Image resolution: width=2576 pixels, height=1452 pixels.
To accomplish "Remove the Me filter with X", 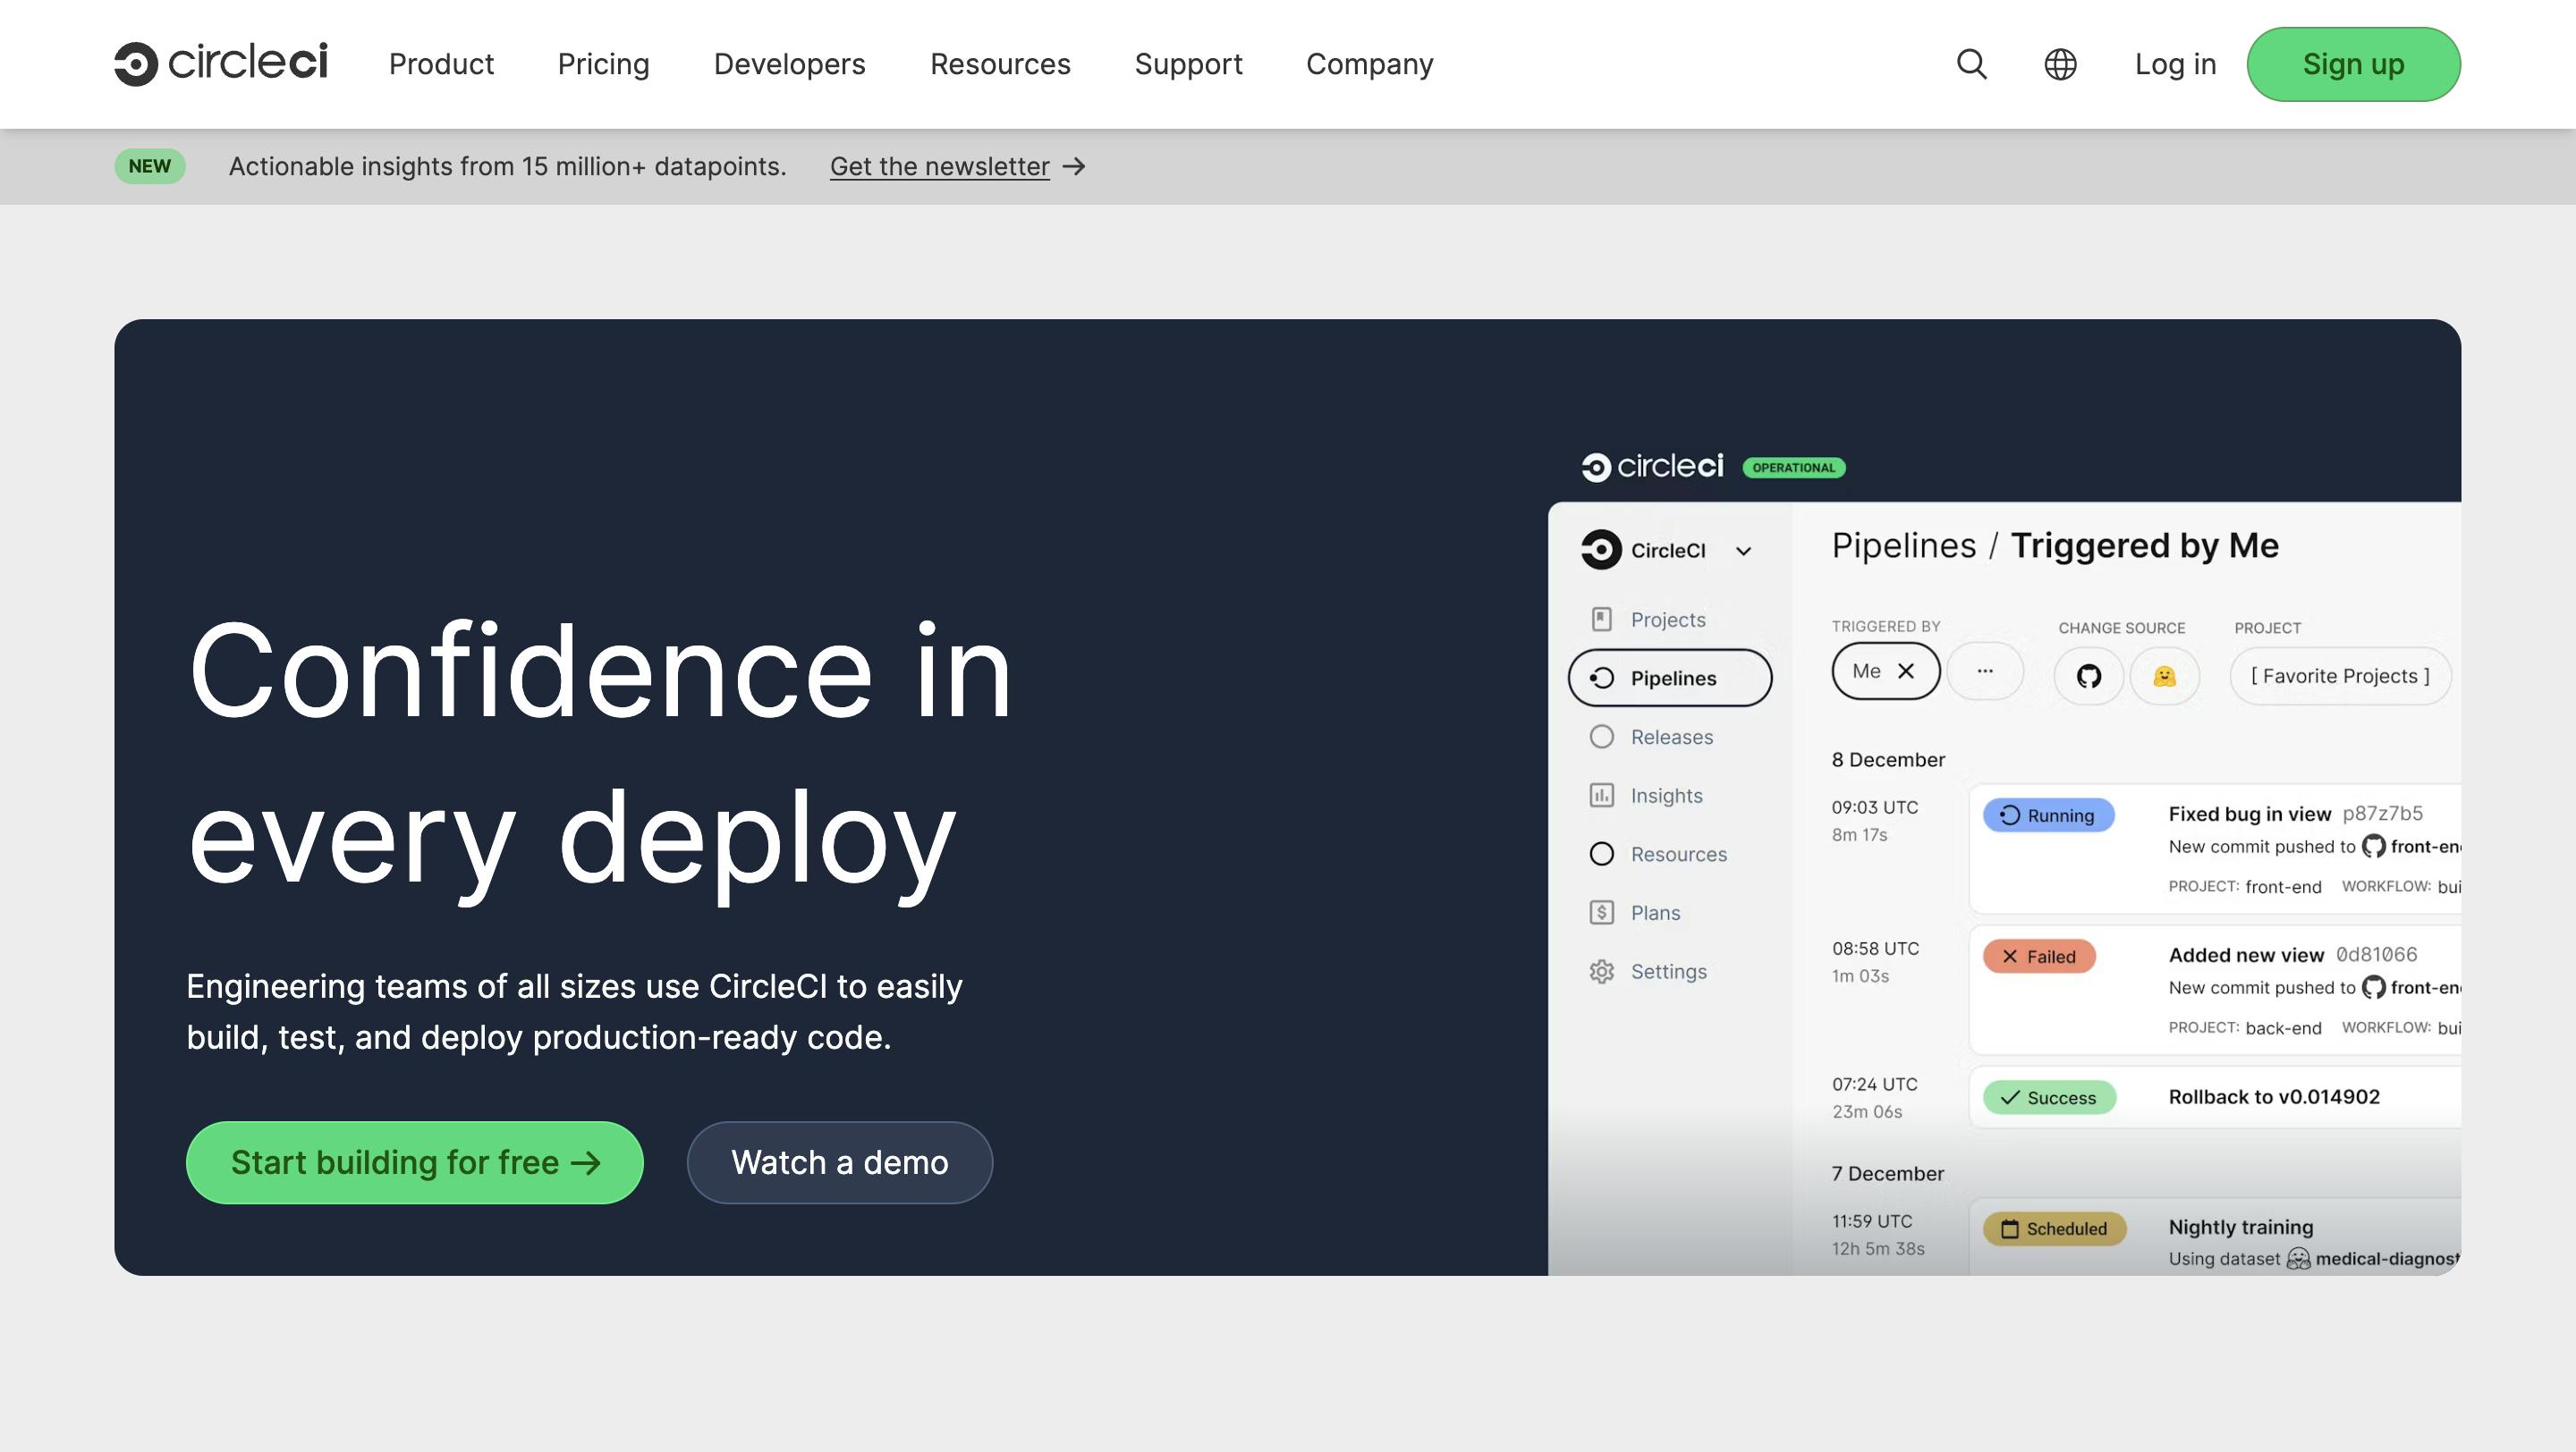I will coord(1906,671).
